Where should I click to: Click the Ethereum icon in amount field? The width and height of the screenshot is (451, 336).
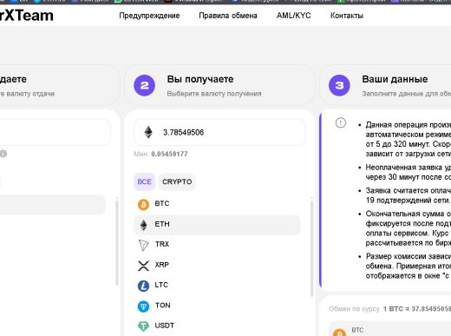tap(148, 132)
